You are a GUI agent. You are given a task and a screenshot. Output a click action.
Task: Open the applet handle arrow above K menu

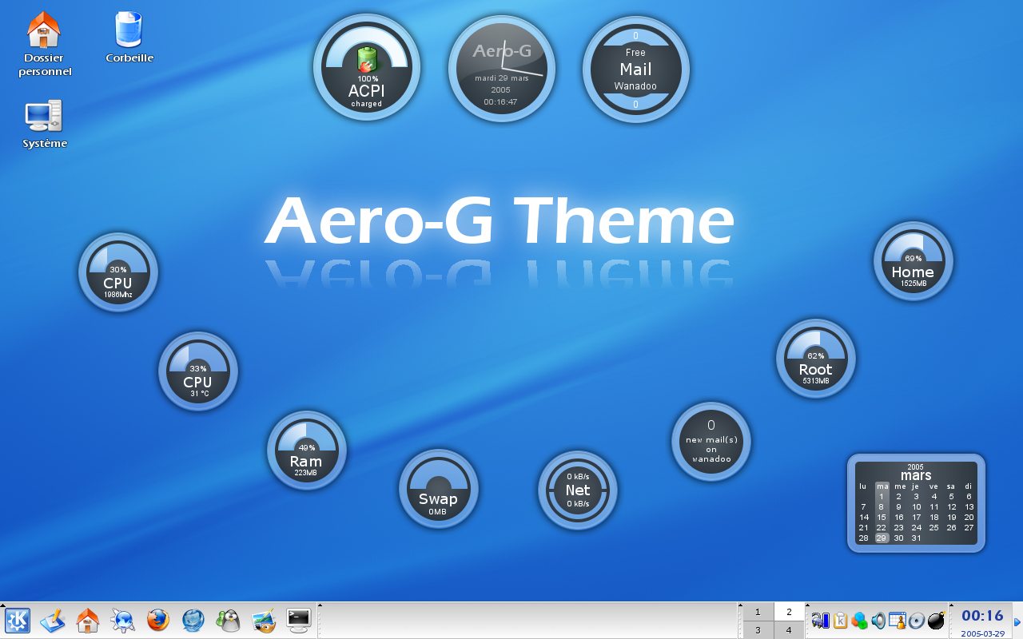(2, 605)
